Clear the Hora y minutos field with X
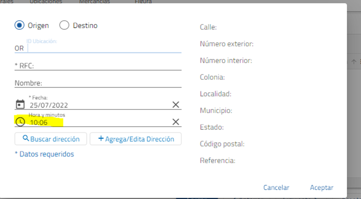The height and width of the screenshot is (199, 361). [176, 122]
